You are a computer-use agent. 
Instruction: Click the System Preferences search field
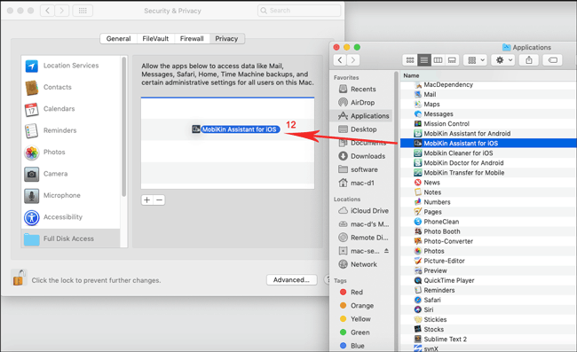click(299, 11)
